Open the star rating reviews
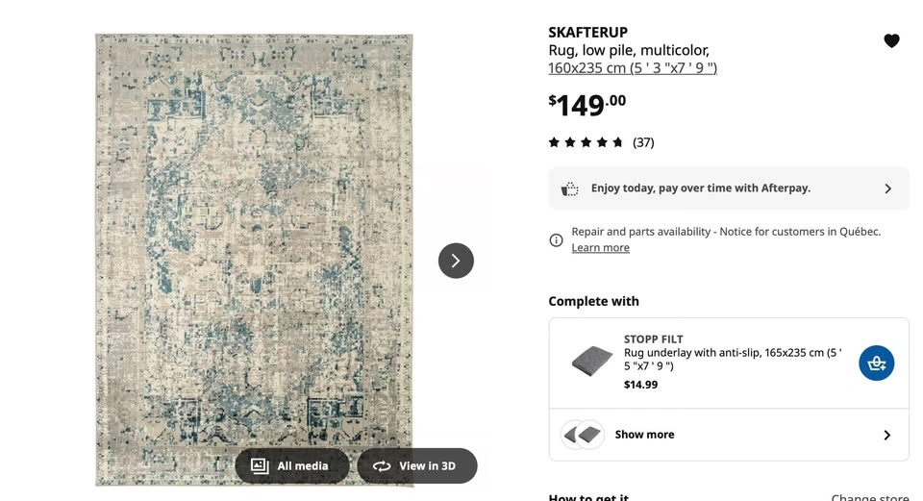This screenshot has height=501, width=923. [586, 142]
